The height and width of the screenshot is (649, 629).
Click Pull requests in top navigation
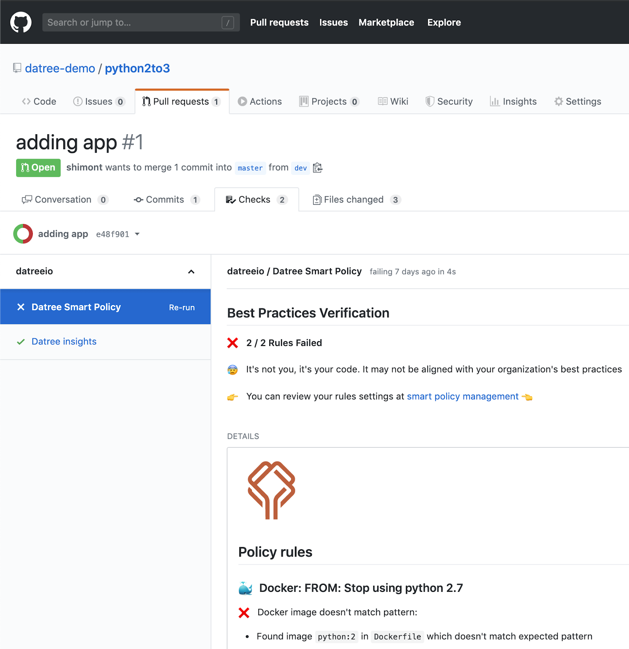click(279, 23)
